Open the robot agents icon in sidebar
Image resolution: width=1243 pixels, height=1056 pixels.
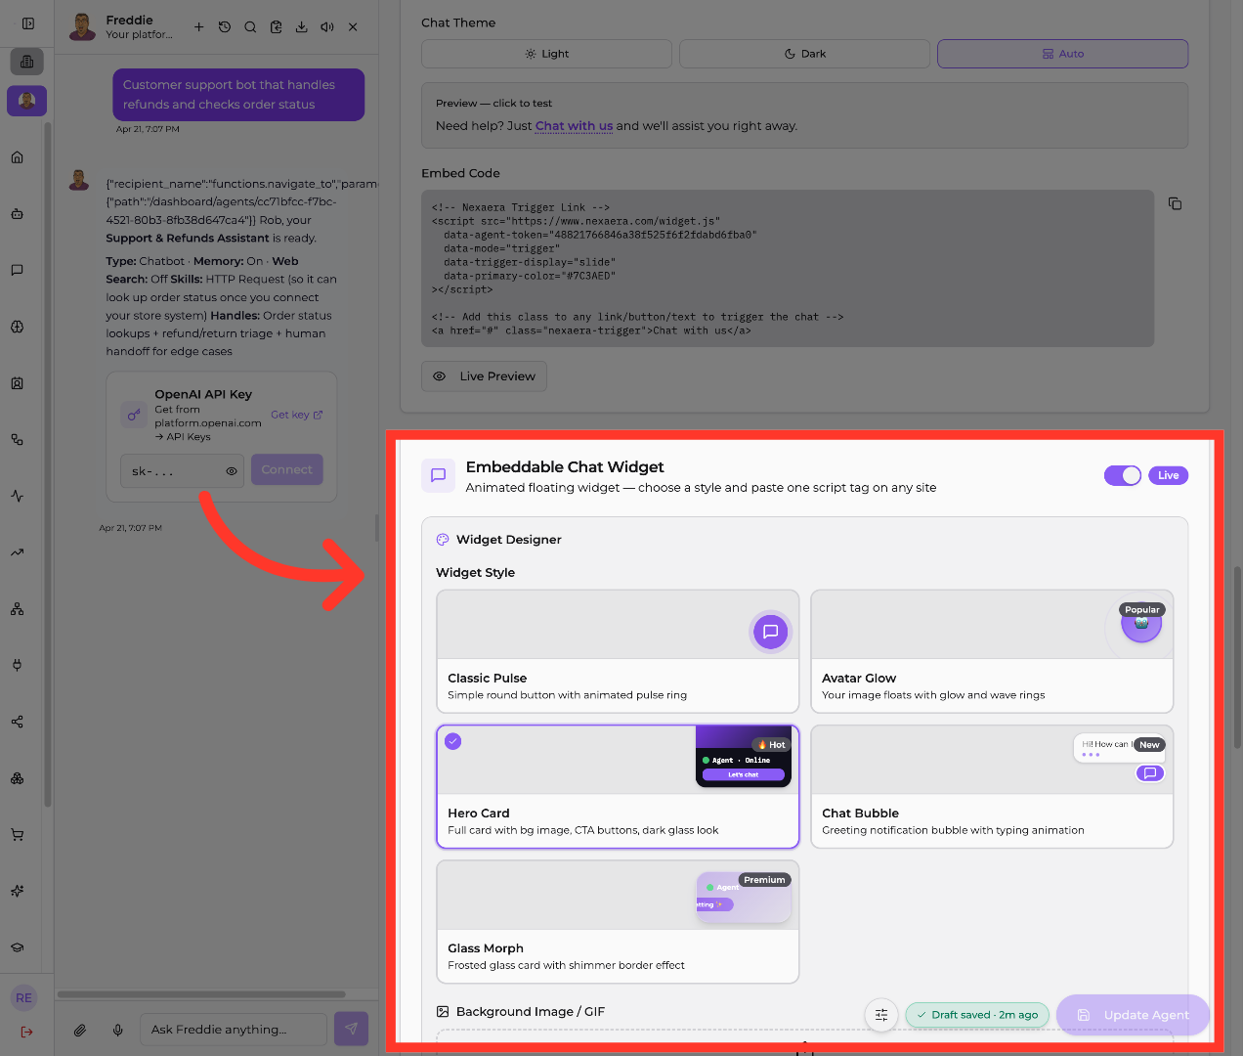click(x=18, y=214)
